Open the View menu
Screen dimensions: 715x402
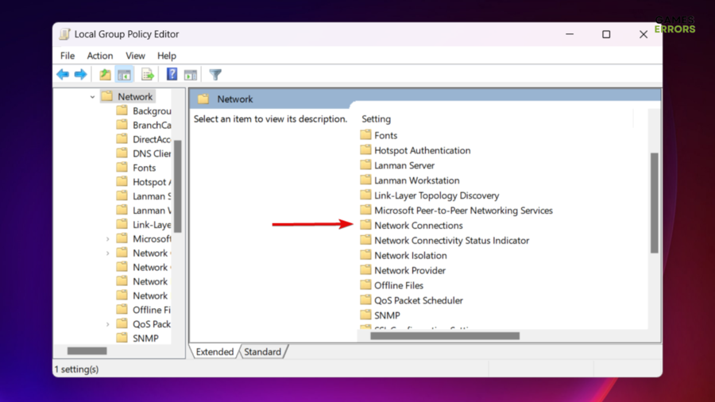coord(135,56)
